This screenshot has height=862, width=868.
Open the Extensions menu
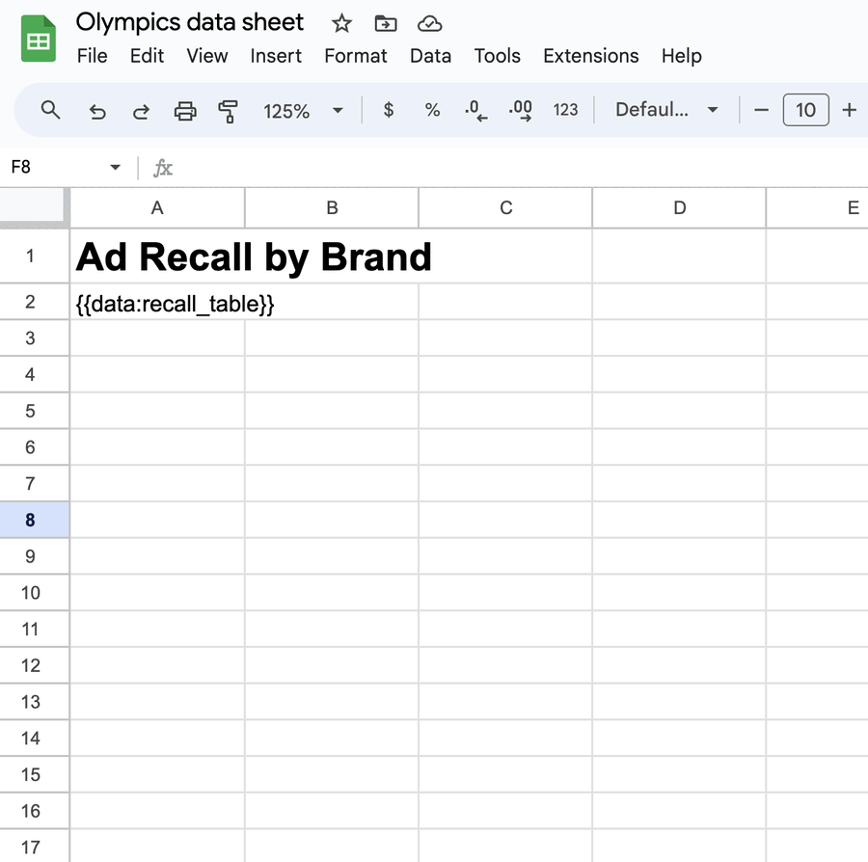590,56
